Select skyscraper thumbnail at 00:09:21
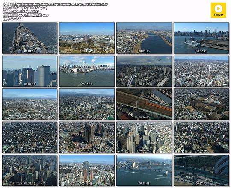Image resolution: width=231 pixels, height=188 pixels. coord(30,71)
